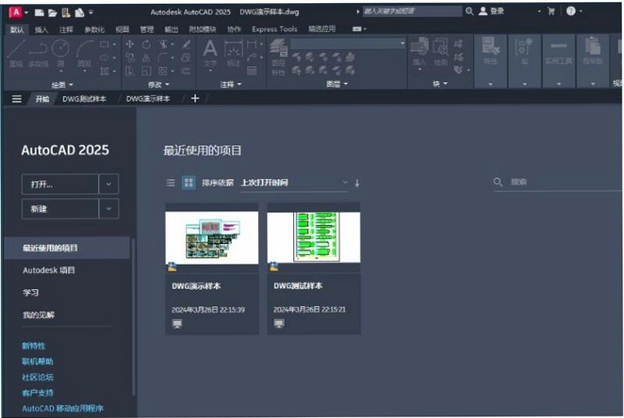Viewport: 624px width, 418px height.
Task: Select the Polyline (多段线) tool
Action: [38, 54]
